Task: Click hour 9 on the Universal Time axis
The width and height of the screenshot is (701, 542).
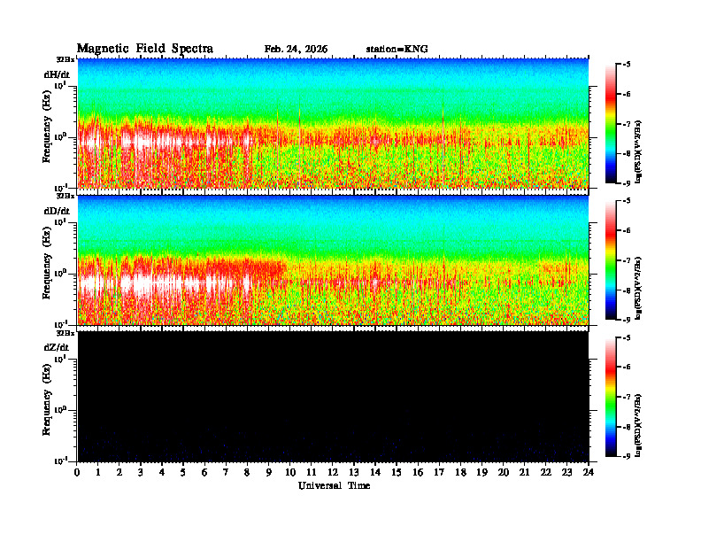Action: point(269,473)
